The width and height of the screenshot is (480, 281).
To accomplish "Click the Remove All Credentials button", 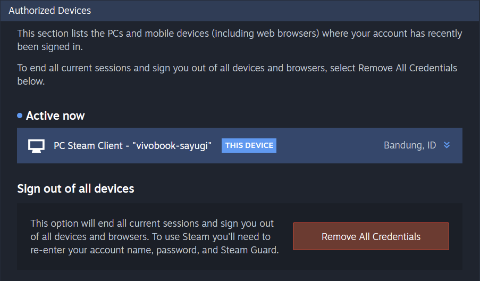I will [x=370, y=236].
